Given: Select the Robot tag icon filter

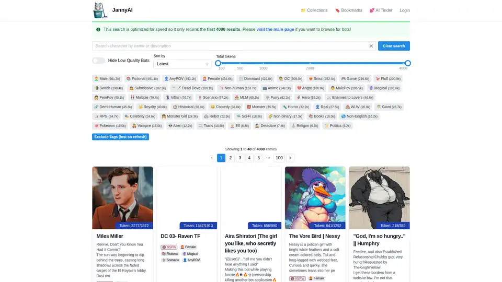Looking at the screenshot, I should 206,116.
